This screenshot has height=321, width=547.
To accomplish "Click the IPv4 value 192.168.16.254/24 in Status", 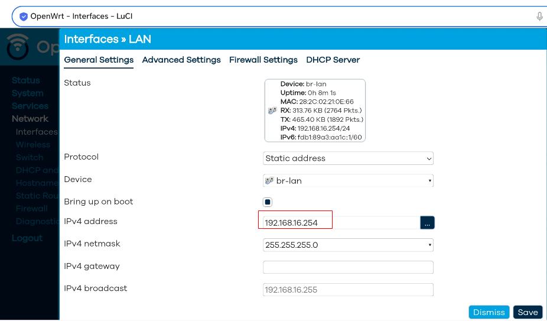I will (x=323, y=128).
